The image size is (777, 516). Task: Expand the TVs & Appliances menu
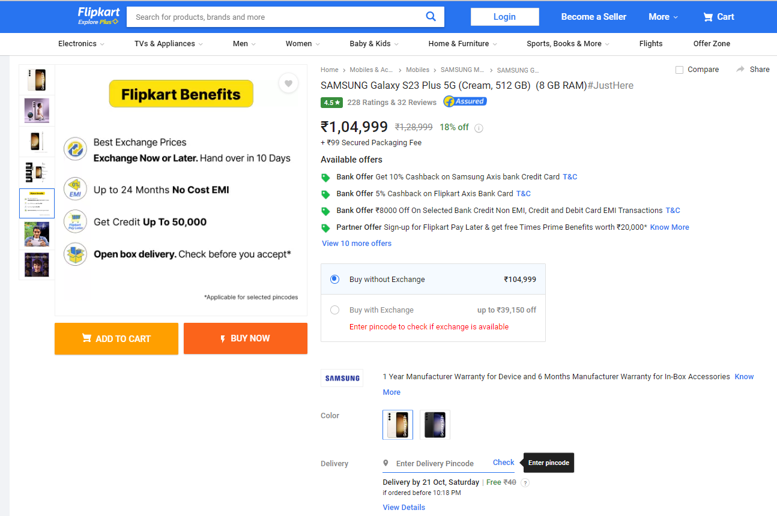169,44
